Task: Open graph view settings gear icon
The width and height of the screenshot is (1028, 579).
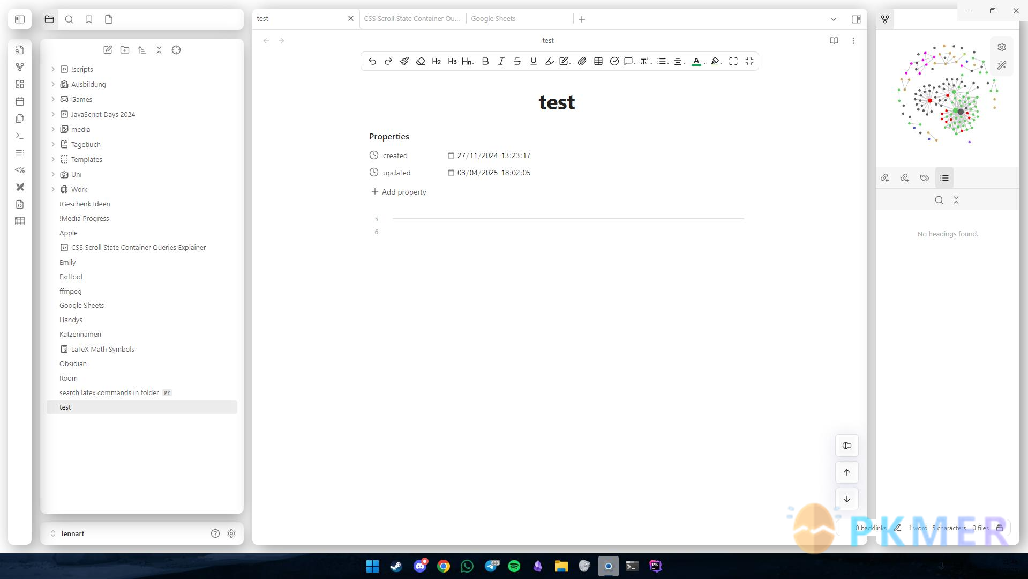Action: pyautogui.click(x=1001, y=47)
